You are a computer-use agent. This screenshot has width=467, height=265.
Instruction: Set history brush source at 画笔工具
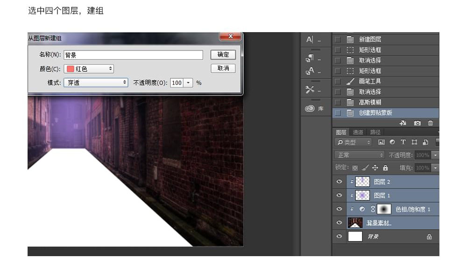click(x=338, y=82)
